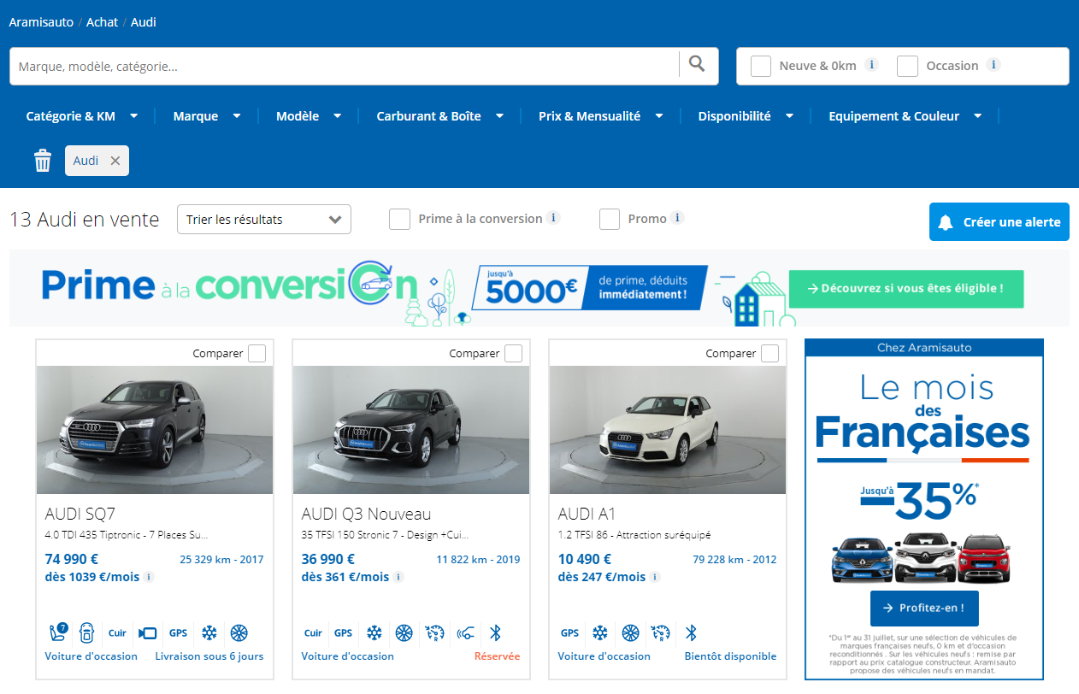The height and width of the screenshot is (694, 1079).
Task: Click the air conditioning snowflake icon on AUDI A1
Action: (x=600, y=633)
